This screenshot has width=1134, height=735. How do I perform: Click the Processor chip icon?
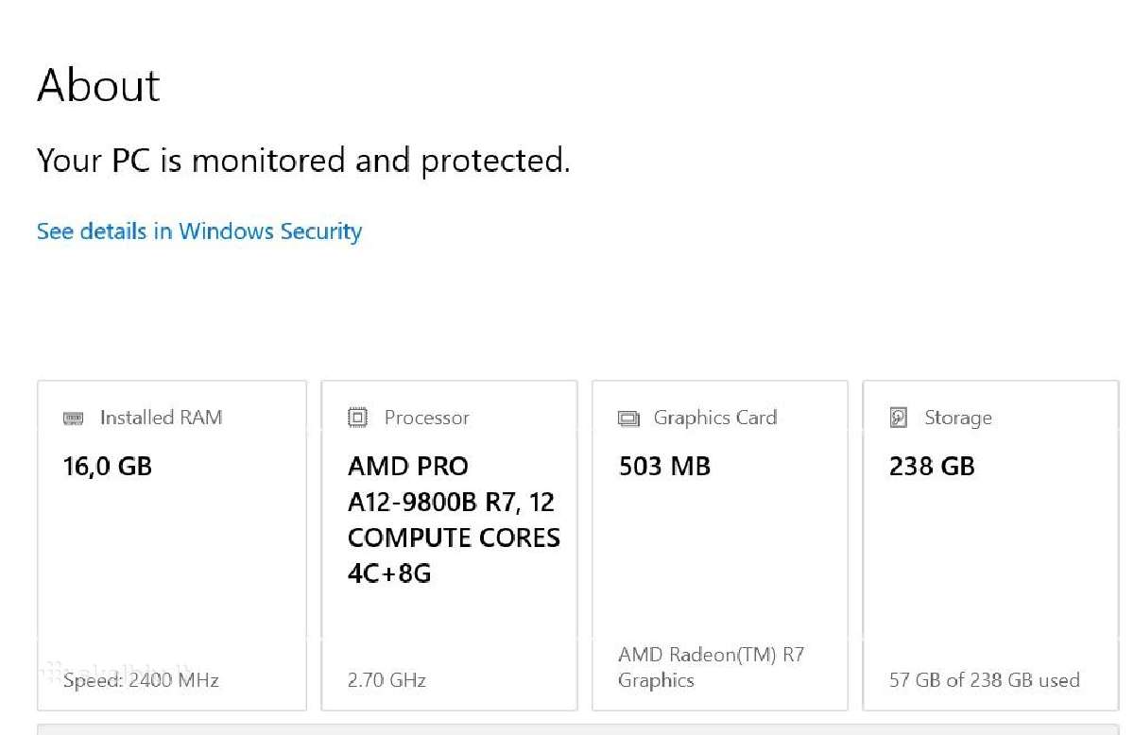click(x=357, y=418)
